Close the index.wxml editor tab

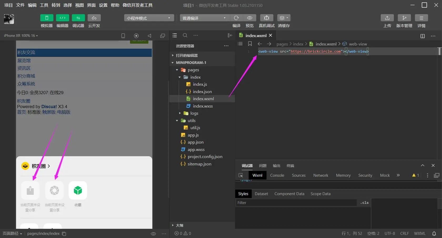[x=270, y=35]
